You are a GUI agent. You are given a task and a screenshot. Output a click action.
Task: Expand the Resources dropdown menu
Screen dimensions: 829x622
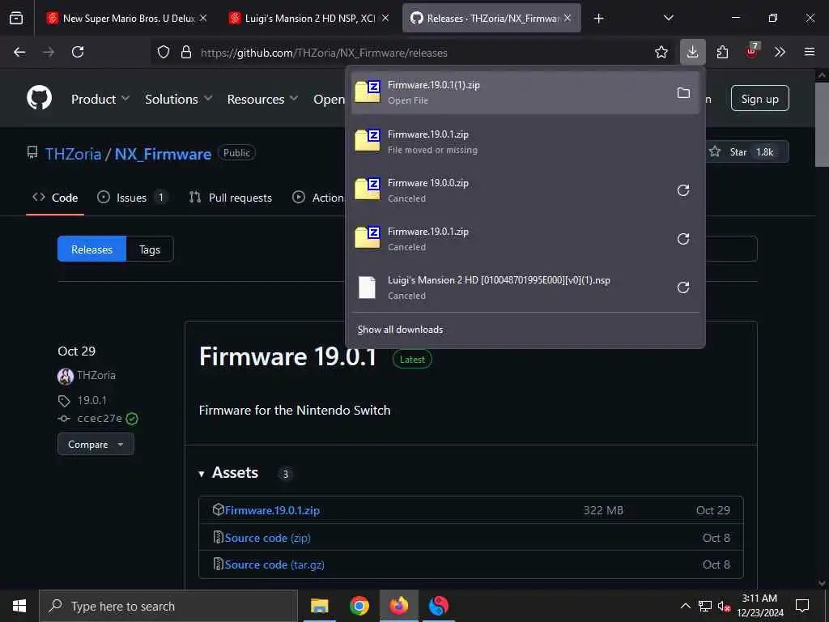[x=263, y=99]
